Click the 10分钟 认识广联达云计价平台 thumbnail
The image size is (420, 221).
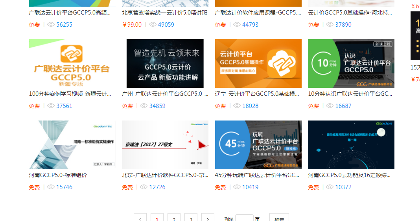351,63
